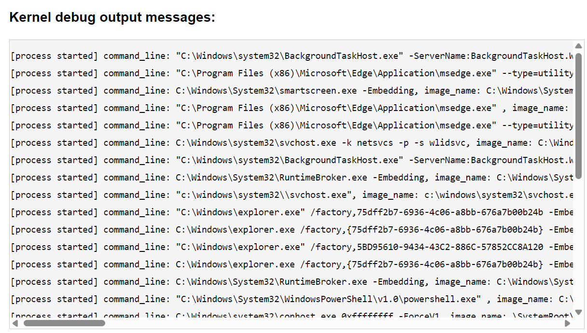The width and height of the screenshot is (587, 333).
Task: Click the second BackgroundTaskHost.exe log line
Action: 290,160
